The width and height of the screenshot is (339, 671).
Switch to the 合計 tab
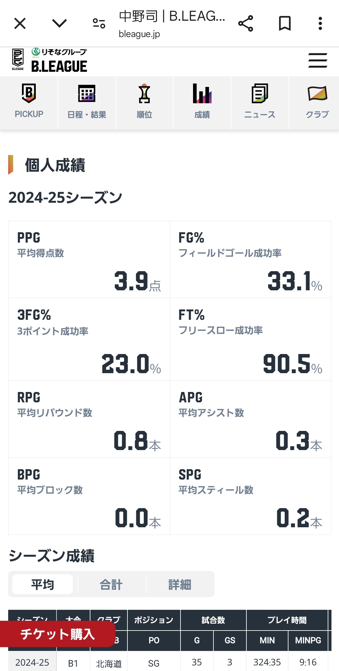tap(111, 584)
